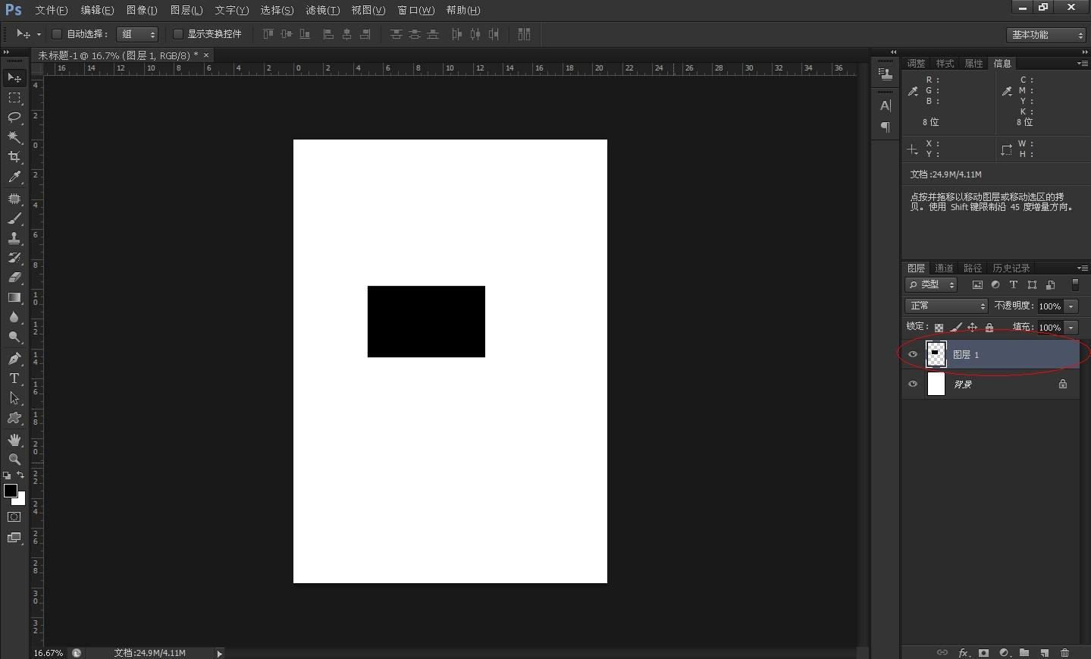This screenshot has height=659, width=1091.
Task: Select the Magic Wand tool
Action: (14, 137)
